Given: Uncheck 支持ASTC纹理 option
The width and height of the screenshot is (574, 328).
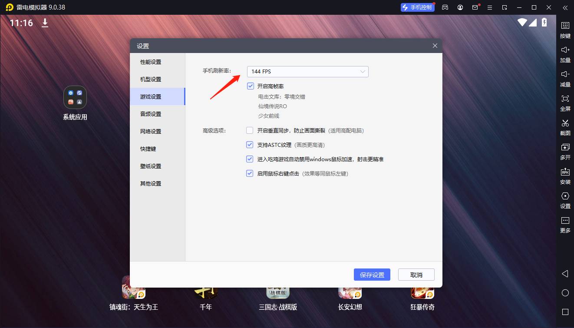Looking at the screenshot, I should point(250,145).
